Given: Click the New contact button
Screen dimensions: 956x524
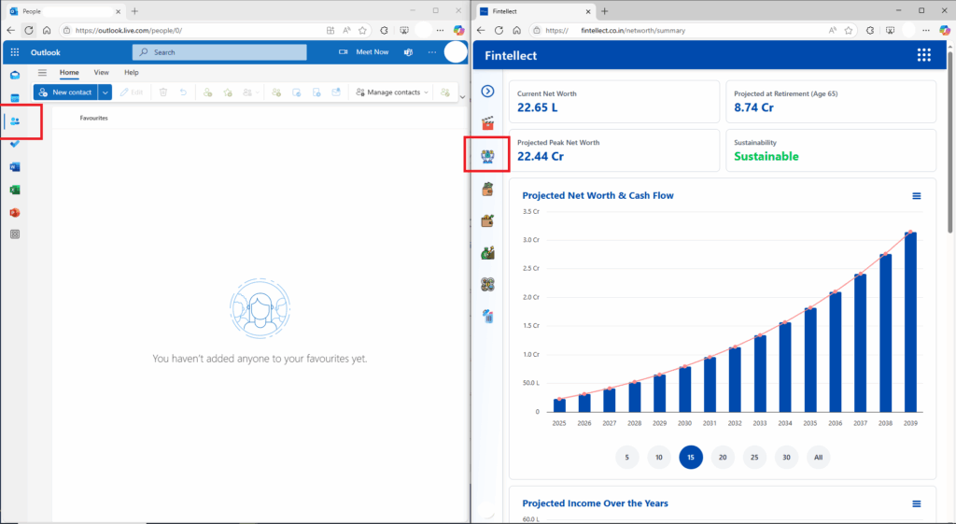Looking at the screenshot, I should click(65, 92).
